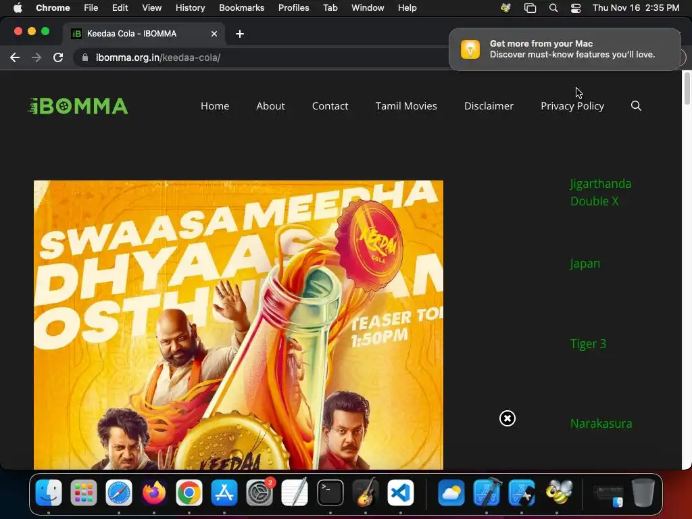The width and height of the screenshot is (692, 519).
Task: Open the cloud weather app in Dock
Action: (451, 493)
